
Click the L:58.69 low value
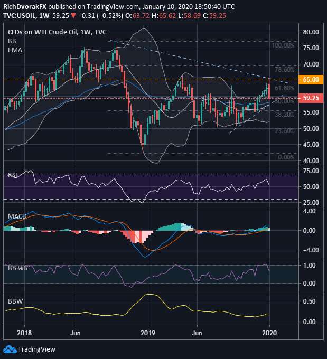pos(190,16)
